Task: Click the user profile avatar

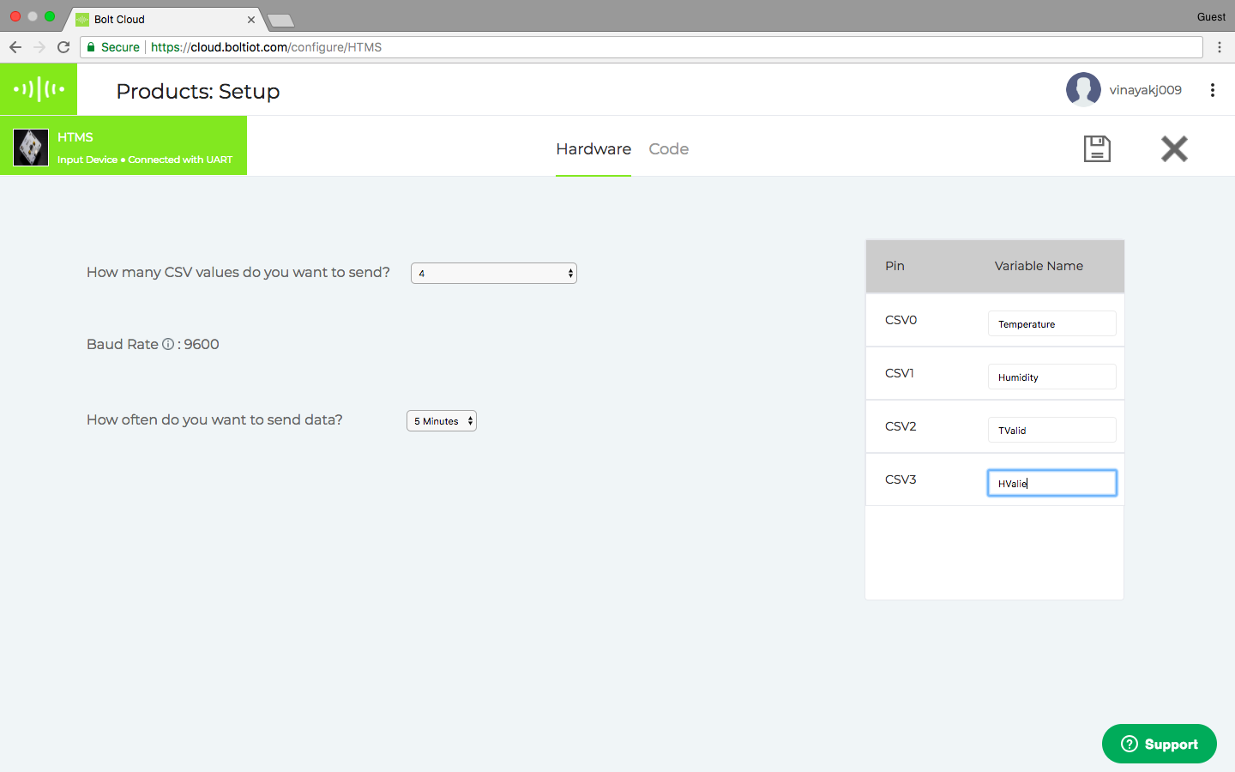Action: tap(1083, 90)
